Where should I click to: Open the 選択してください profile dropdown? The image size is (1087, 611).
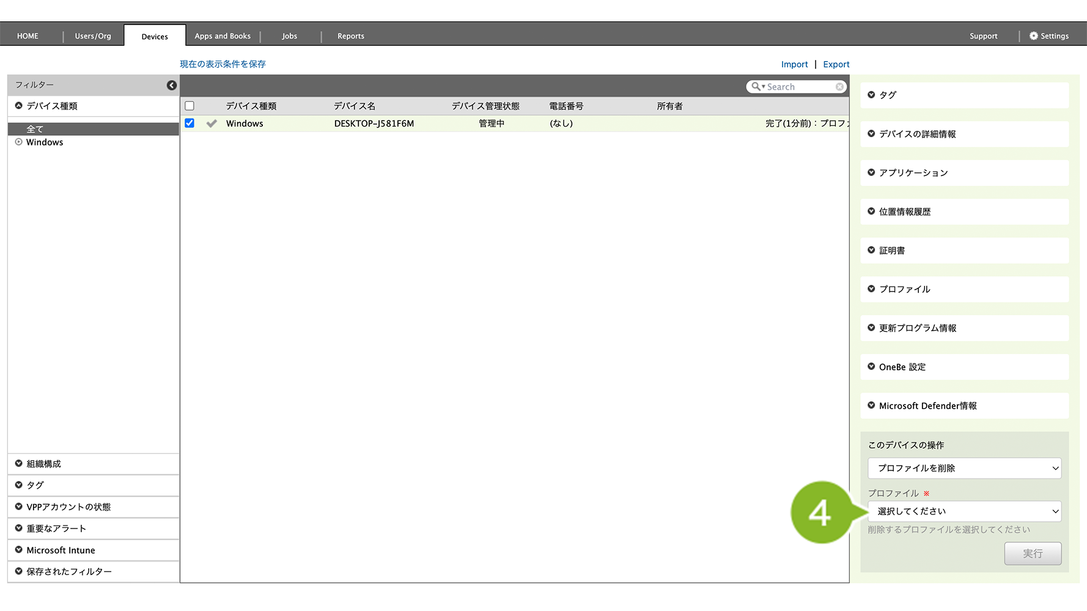click(x=964, y=511)
